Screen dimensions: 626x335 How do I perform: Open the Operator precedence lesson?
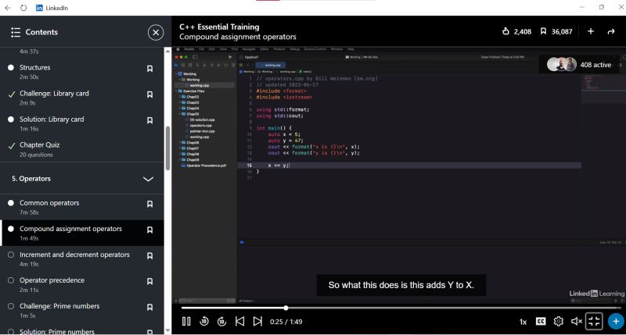click(x=82, y=284)
